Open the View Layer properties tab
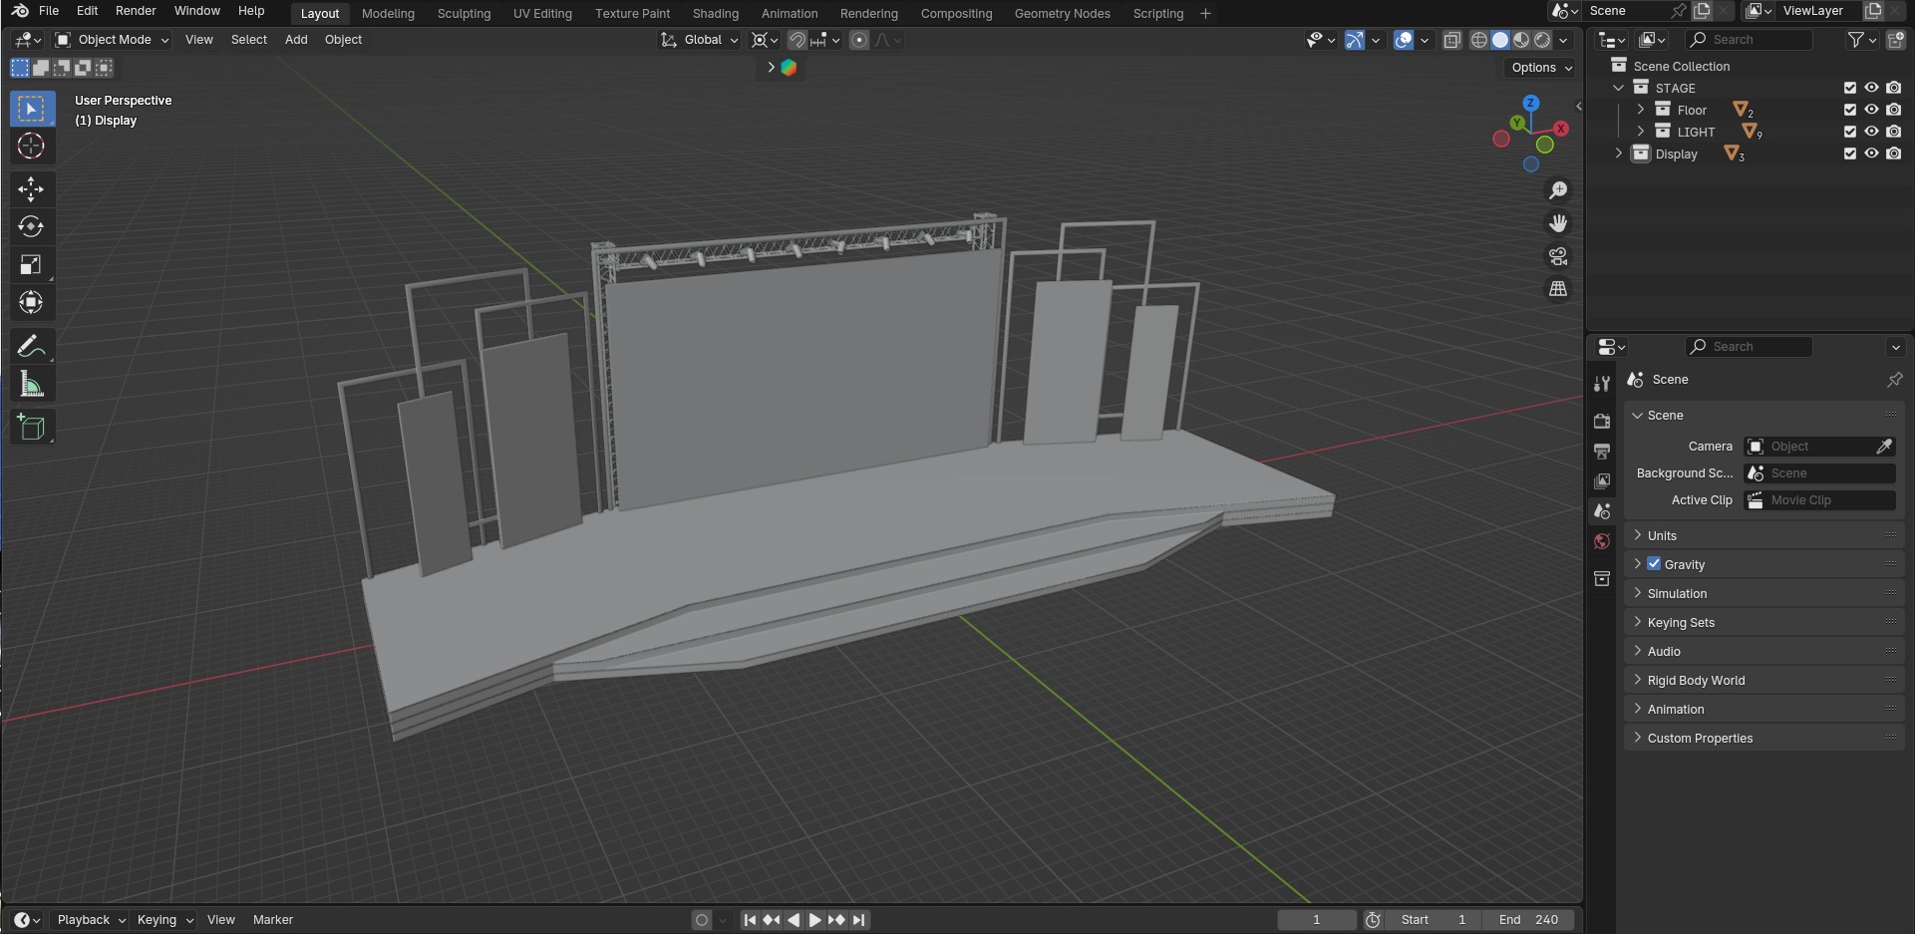This screenshot has width=1915, height=934. tap(1602, 481)
